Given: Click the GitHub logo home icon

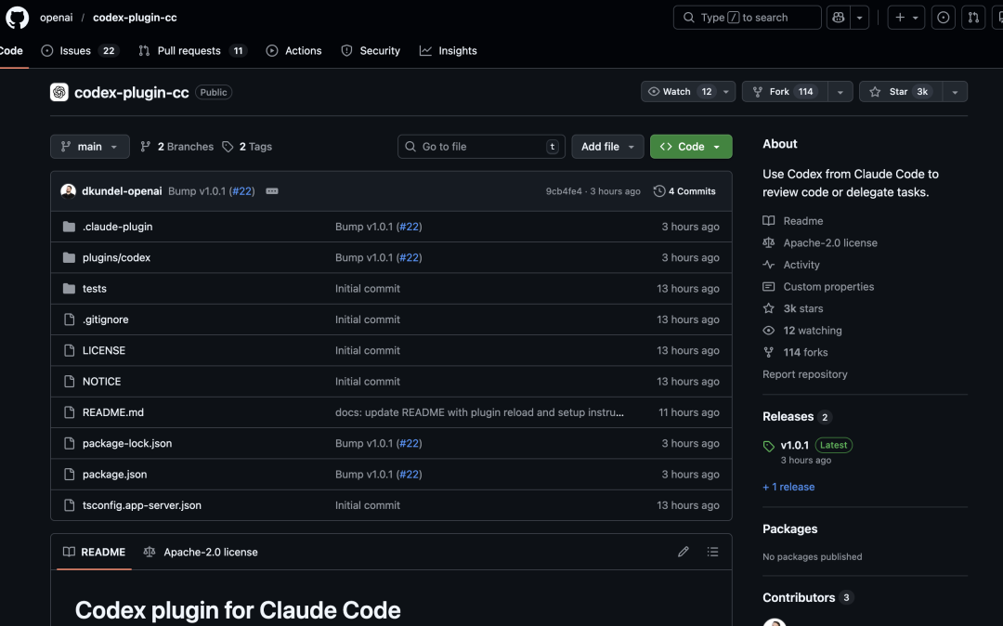Looking at the screenshot, I should click(x=17, y=18).
